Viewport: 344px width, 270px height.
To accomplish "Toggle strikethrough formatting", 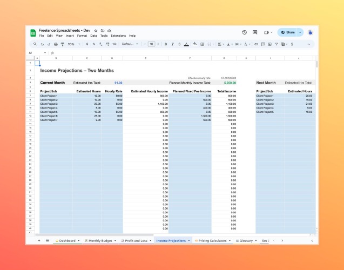I will click(179, 44).
